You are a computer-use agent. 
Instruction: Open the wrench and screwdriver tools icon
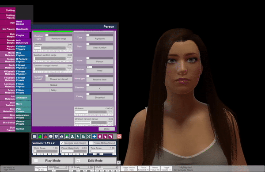(89, 136)
